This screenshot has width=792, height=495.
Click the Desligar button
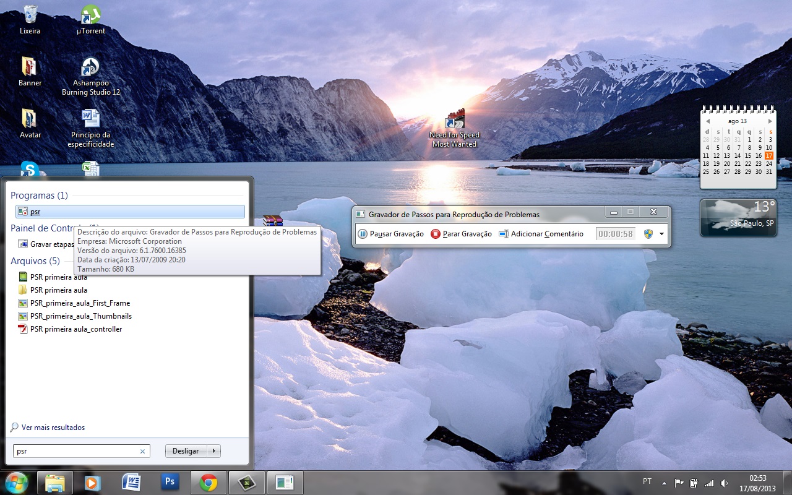(186, 451)
